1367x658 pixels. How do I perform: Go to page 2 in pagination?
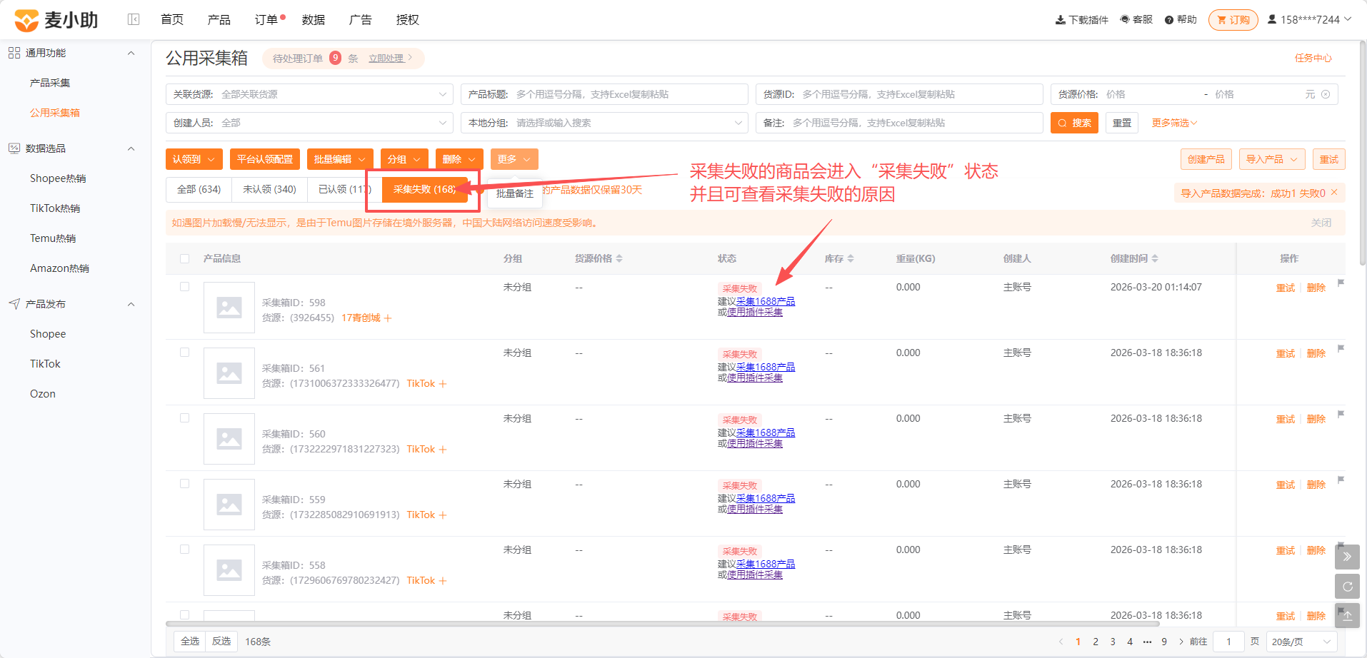[1096, 642]
